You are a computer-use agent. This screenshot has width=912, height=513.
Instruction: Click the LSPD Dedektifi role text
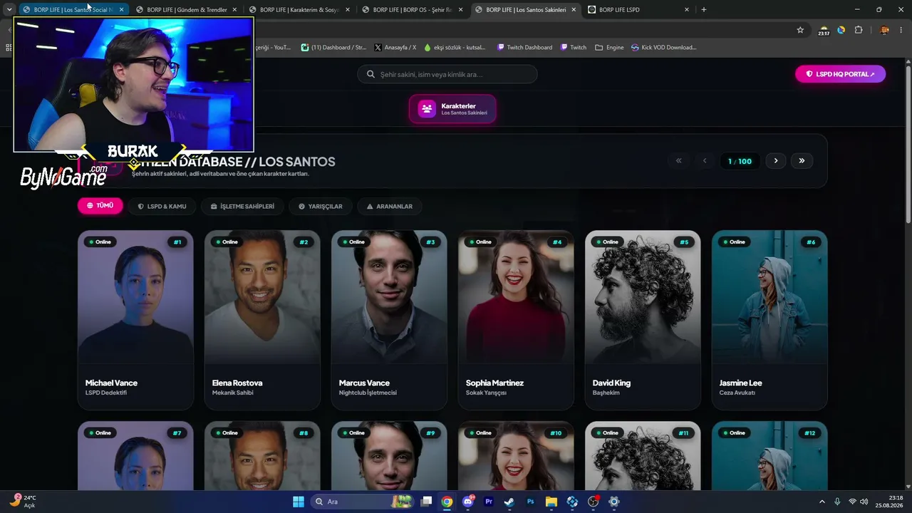coord(106,393)
